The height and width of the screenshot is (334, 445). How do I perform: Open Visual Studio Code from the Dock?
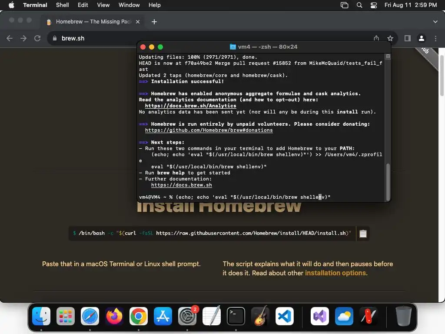click(284, 316)
